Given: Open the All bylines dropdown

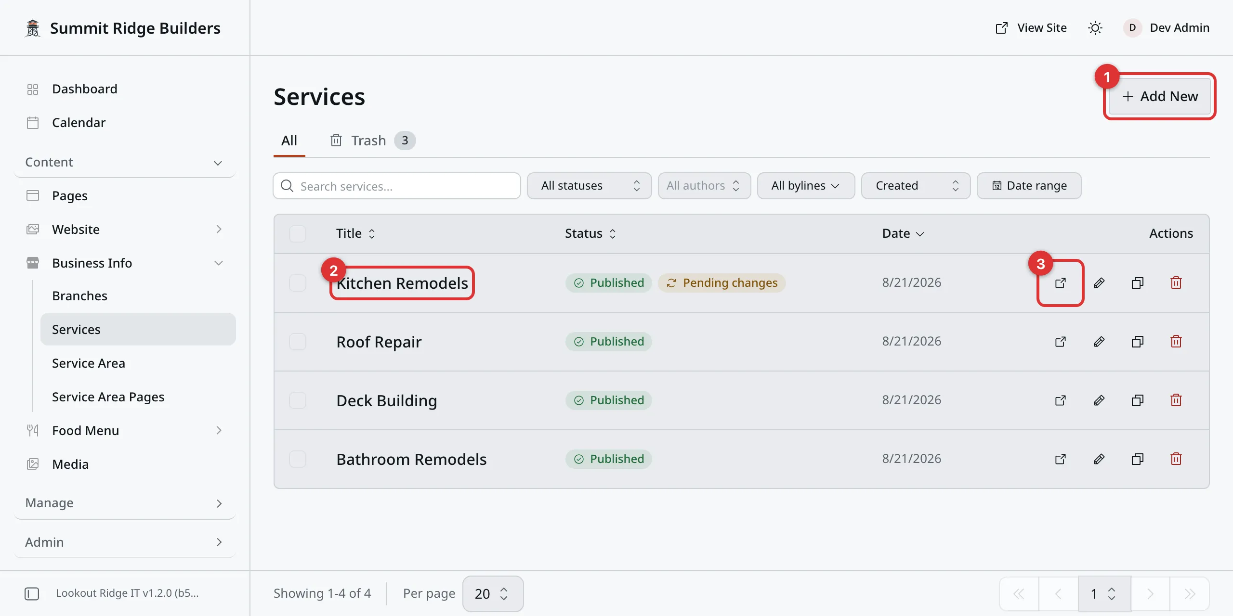Looking at the screenshot, I should point(806,186).
